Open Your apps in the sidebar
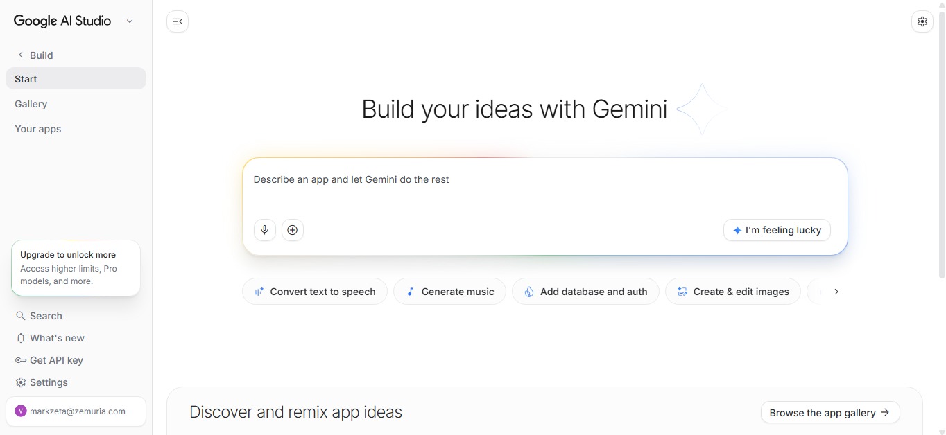946x435 pixels. pyautogui.click(x=76, y=129)
